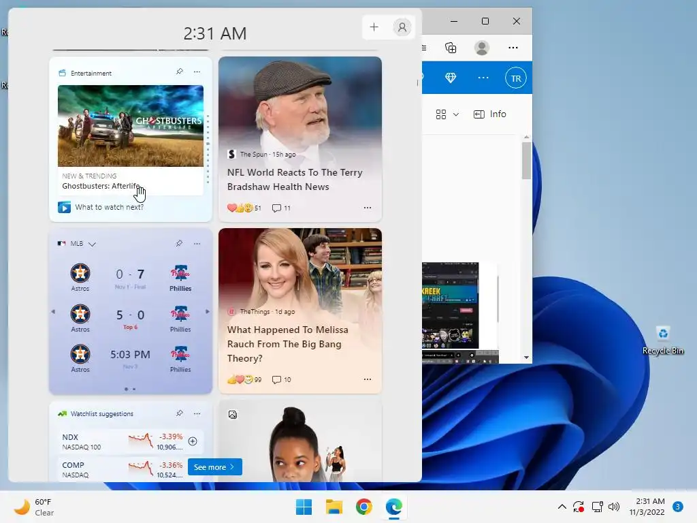
Task: Launch Google Chrome from taskbar
Action: click(364, 507)
